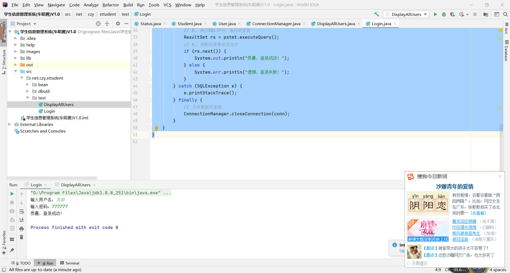Viewport: 510px width, 273px height.
Task: Close the Login.java editor tab
Action: (x=395, y=24)
